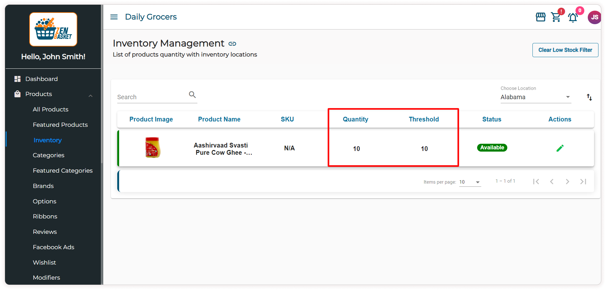The width and height of the screenshot is (606, 290).
Task: Go to All Products in sidebar
Action: (51, 109)
